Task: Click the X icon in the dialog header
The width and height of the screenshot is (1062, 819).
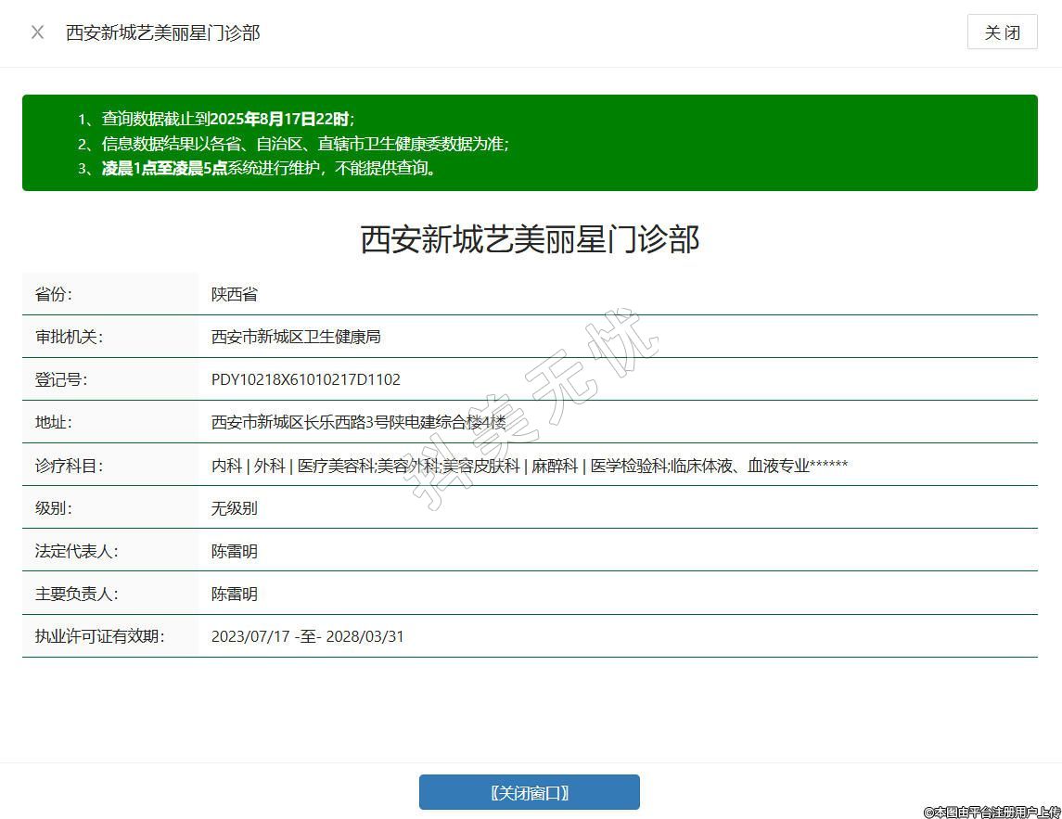Action: 37,32
